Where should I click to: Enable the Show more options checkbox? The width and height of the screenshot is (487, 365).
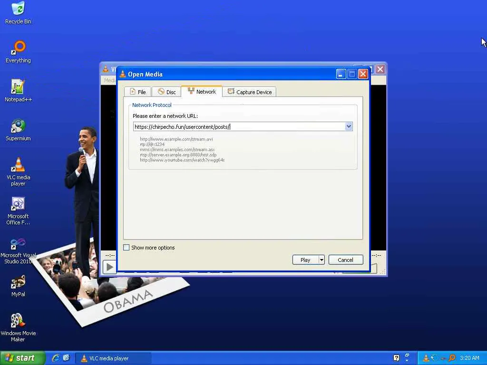click(x=127, y=247)
